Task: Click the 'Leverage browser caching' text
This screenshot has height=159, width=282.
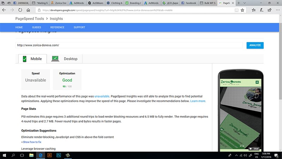Action: tap(38, 149)
